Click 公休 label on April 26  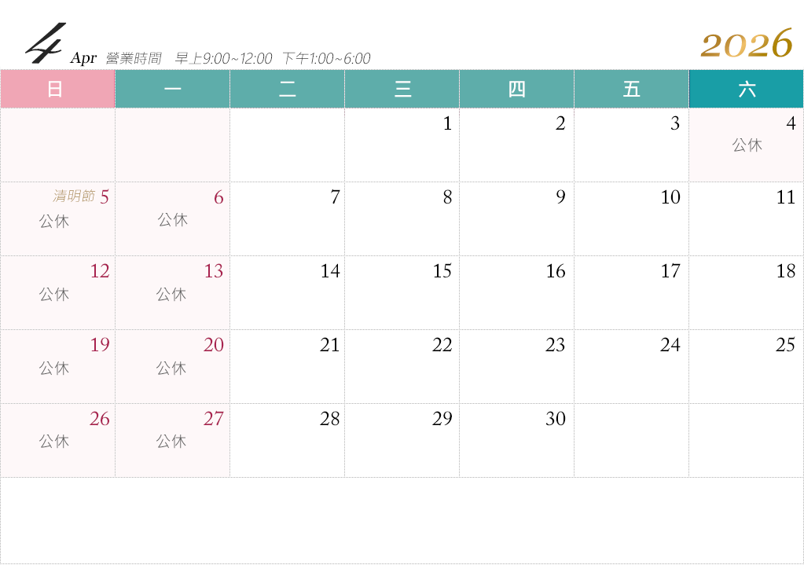coord(54,442)
